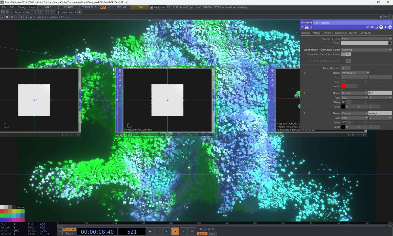This screenshot has width=393, height=236.
Task: Open the comment bubble icon in the parameter dialog
Action: (372, 27)
